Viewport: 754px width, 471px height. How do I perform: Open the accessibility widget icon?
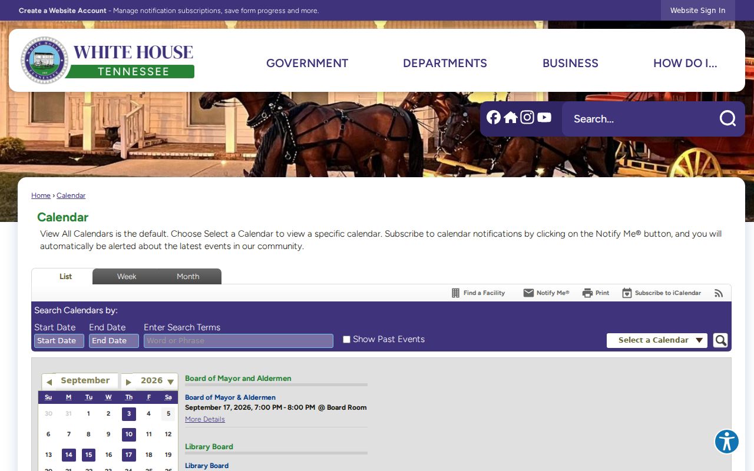click(727, 442)
